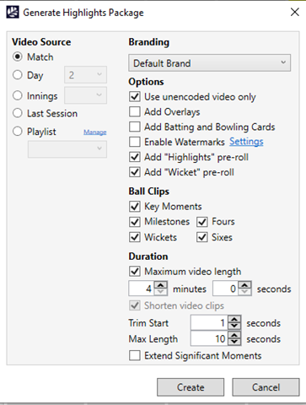
Task: Open the Playlist selection dropdown
Action: coord(67,149)
